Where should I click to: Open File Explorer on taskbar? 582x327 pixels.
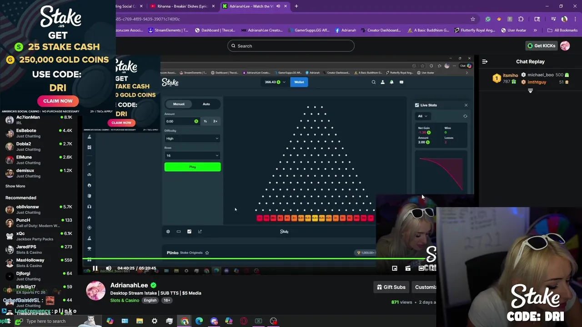pos(140,321)
